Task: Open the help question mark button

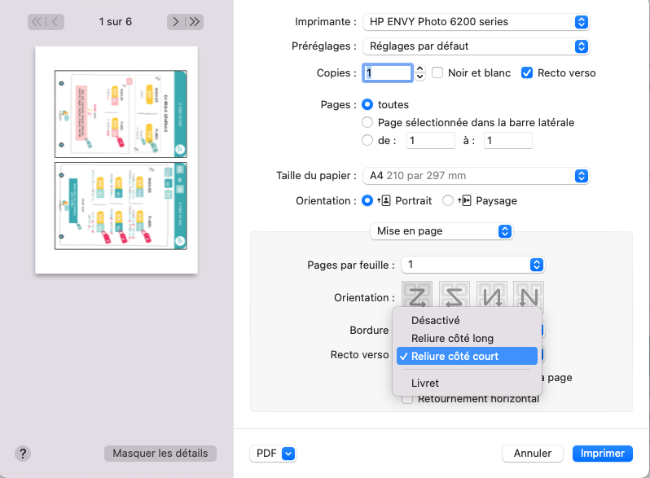Action: point(24,454)
